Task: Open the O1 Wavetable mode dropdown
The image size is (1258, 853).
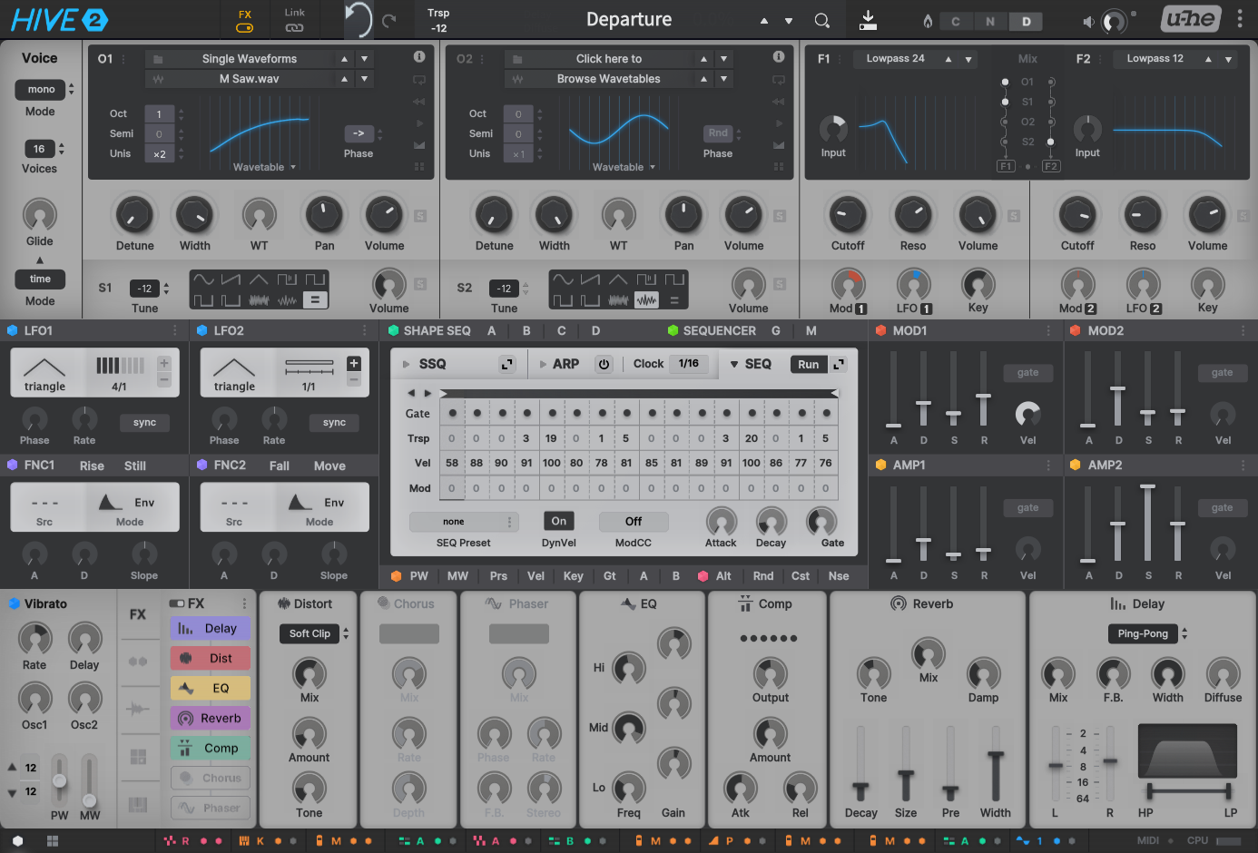Action: (x=264, y=167)
